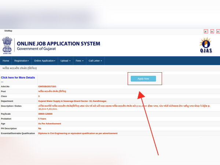Click the Post row Gujarati value
Screen dimensions: 220x165
pos(52,91)
